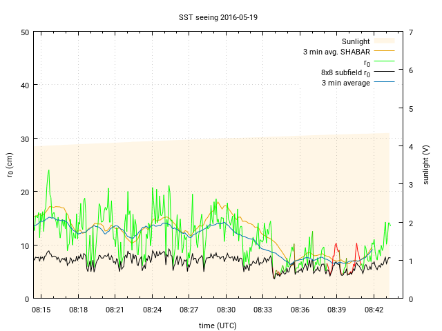Screen dimensions: 442x331
Task: Select the "3 min average" legend label
Action: (x=346, y=83)
